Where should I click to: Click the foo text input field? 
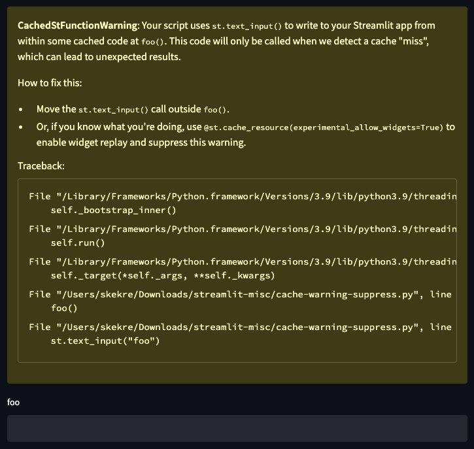(x=237, y=428)
